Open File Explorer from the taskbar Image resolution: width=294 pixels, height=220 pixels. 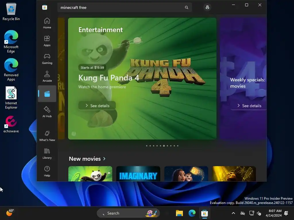click(x=179, y=213)
